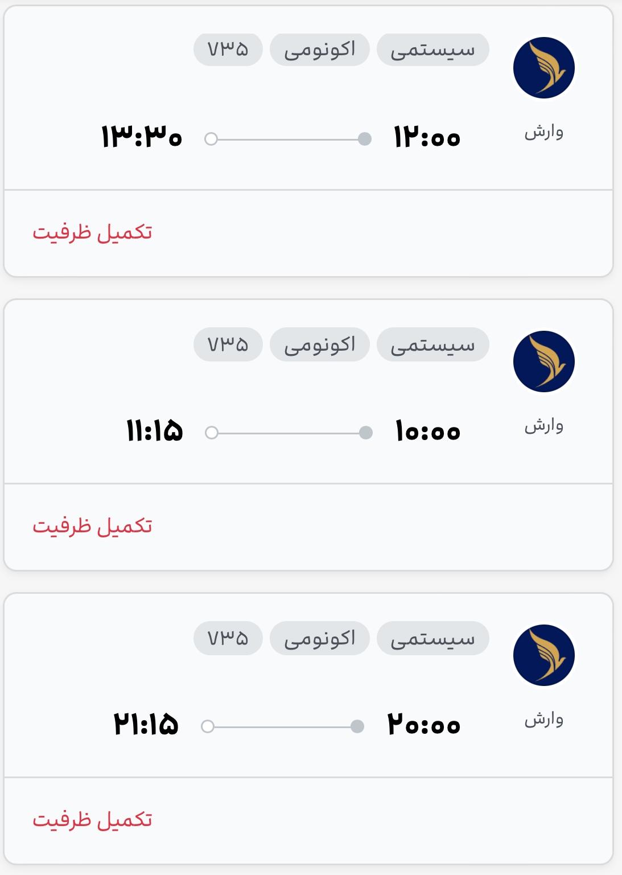Click the arrival circle next to 21:15
This screenshot has height=875, width=622.
coord(208,726)
